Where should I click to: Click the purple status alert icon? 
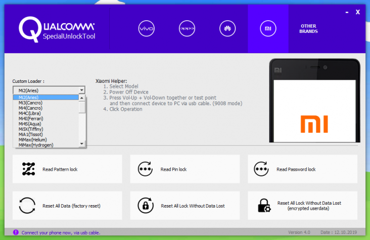point(16,232)
